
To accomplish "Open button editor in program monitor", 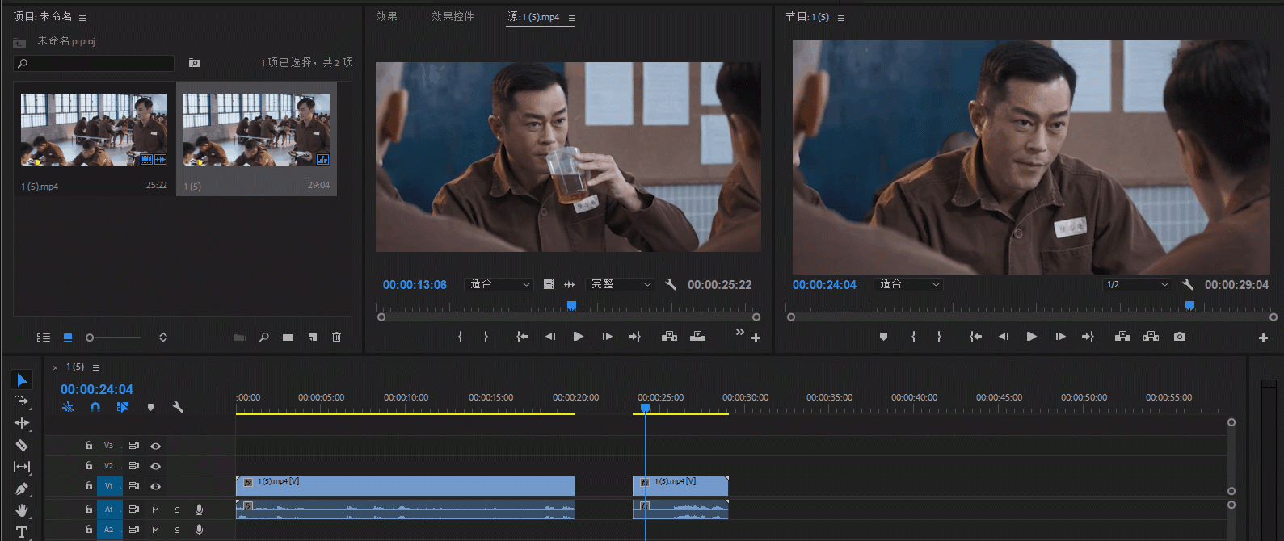I will pyautogui.click(x=1263, y=338).
